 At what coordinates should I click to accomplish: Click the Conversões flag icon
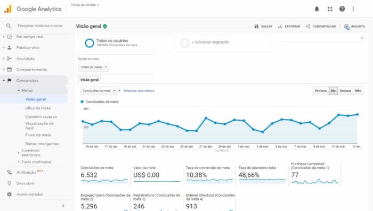tap(10, 80)
